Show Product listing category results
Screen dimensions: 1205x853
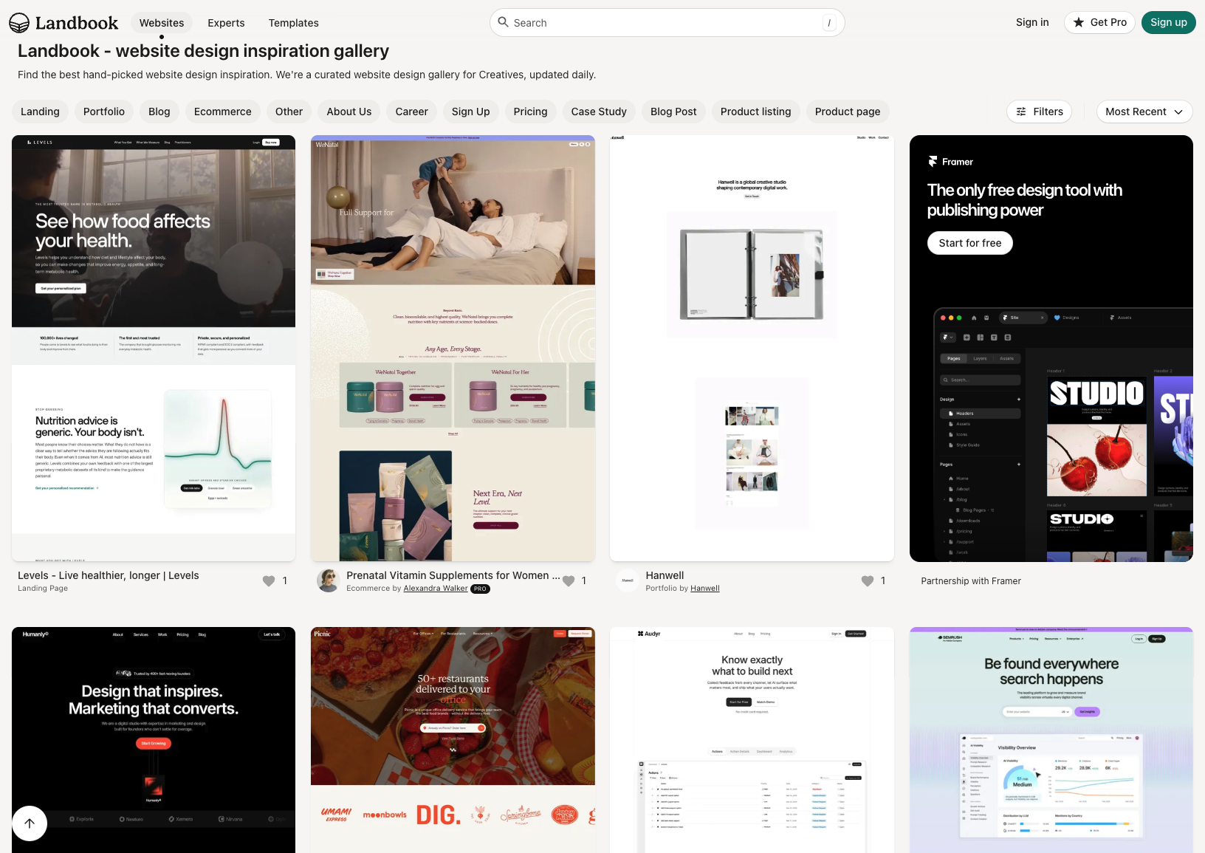756,112
